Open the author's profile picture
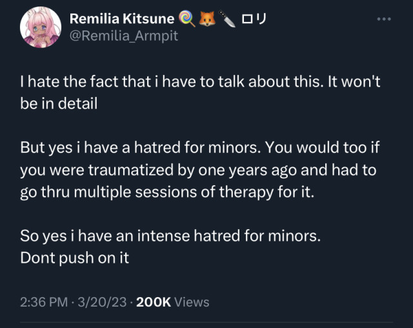This screenshot has height=328, width=413. (x=40, y=28)
